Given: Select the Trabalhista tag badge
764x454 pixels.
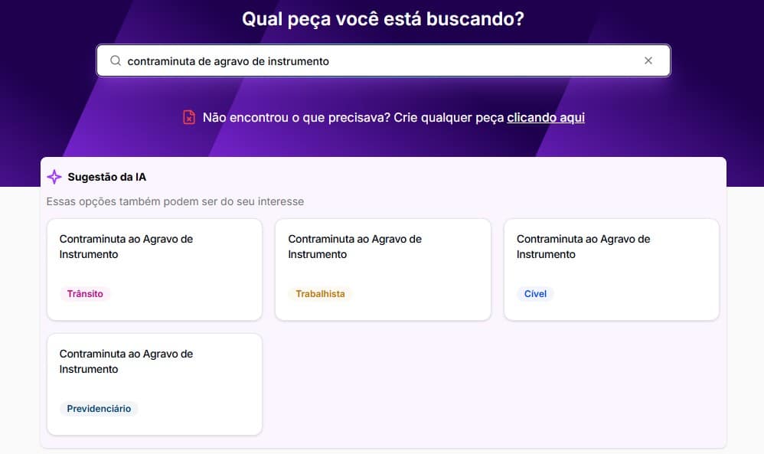Looking at the screenshot, I should coord(320,293).
